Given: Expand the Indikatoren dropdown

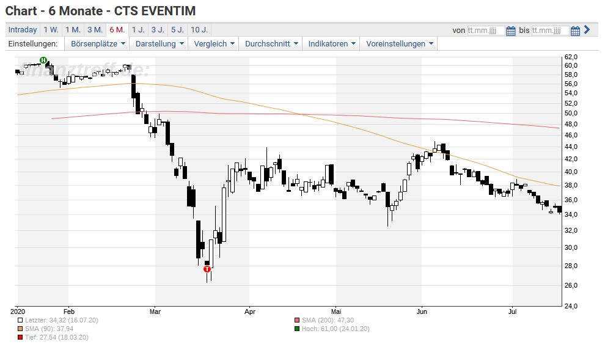Looking at the screenshot, I should click(331, 43).
